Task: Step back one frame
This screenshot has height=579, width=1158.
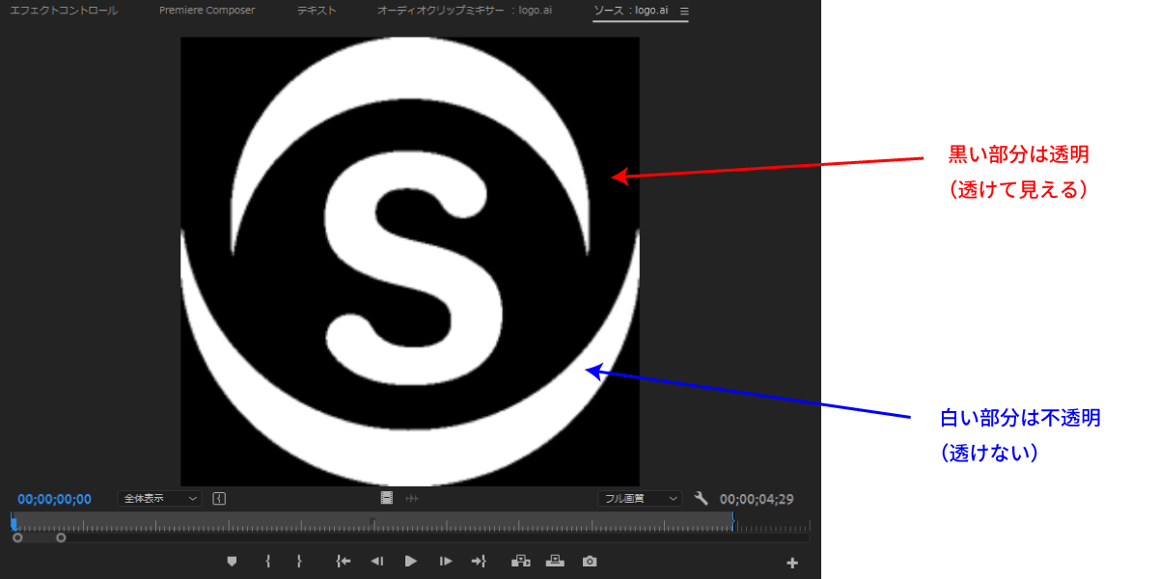Action: 377,561
